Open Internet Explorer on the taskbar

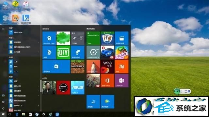(x=50, y=114)
